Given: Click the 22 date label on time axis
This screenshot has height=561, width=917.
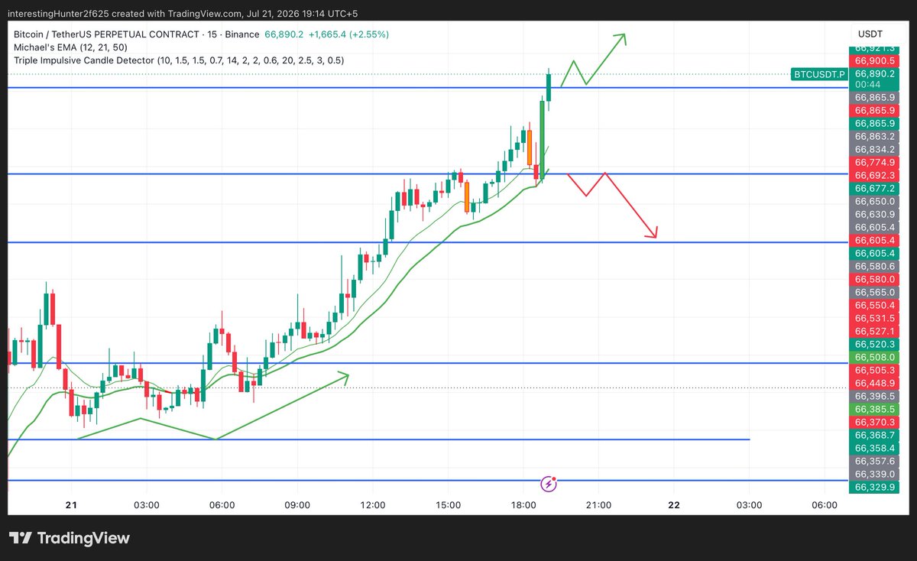Looking at the screenshot, I should point(674,505).
